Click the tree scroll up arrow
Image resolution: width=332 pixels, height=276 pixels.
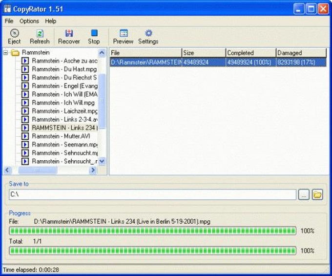(102, 53)
